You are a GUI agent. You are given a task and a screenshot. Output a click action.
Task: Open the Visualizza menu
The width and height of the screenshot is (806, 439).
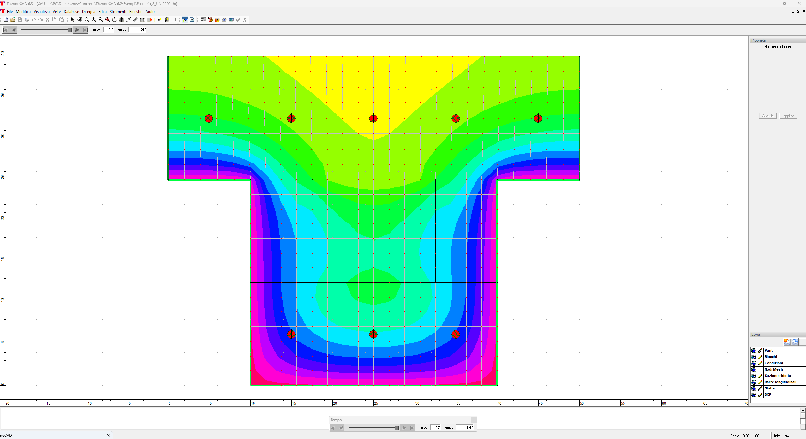[x=41, y=12]
